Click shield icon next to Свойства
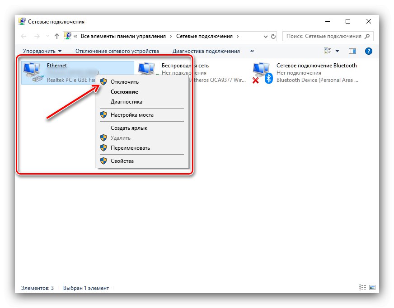Viewport: 394px width, 308px height. point(103,161)
